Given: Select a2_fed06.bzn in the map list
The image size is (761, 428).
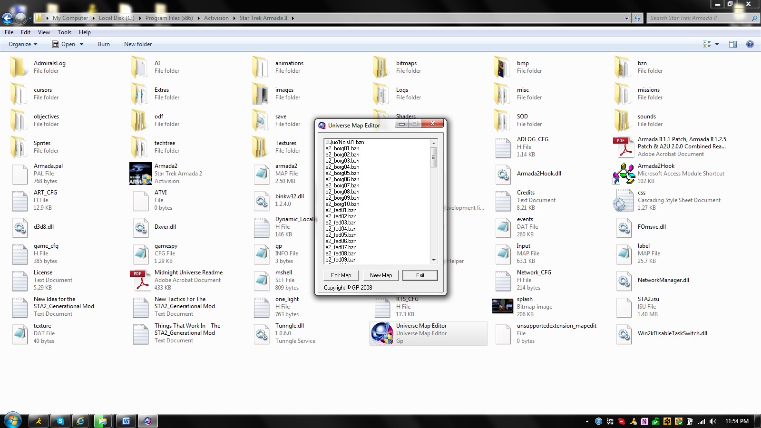Looking at the screenshot, I should click(341, 241).
